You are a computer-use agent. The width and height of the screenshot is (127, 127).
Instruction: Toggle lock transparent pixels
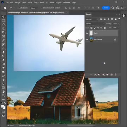[91, 28]
